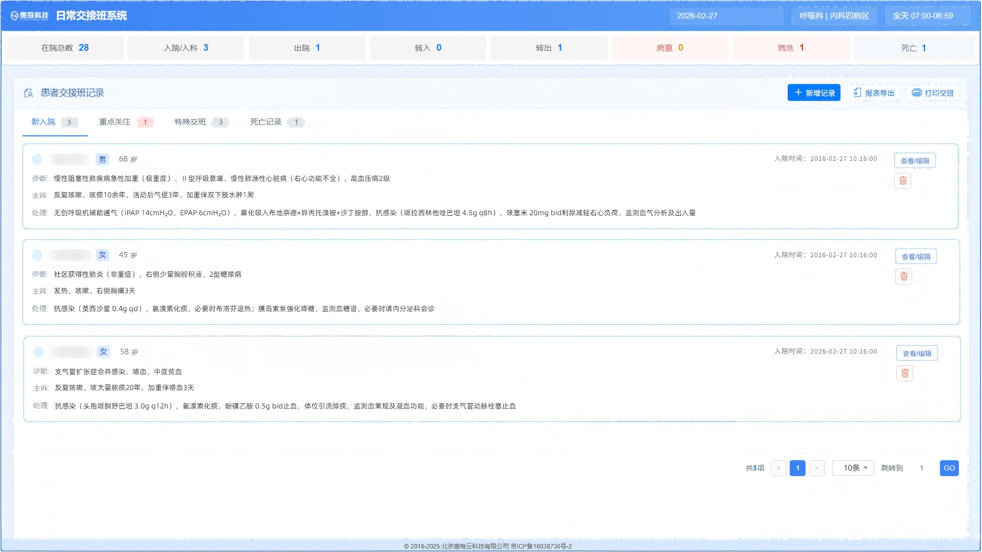Click the 入院/入科 3 stat card
This screenshot has height=552, width=982.
coord(186,48)
